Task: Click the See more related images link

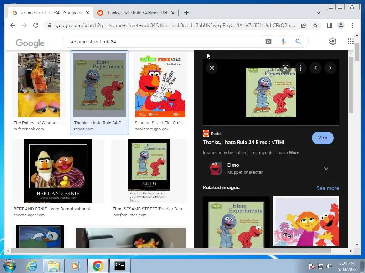Action: 328,188
